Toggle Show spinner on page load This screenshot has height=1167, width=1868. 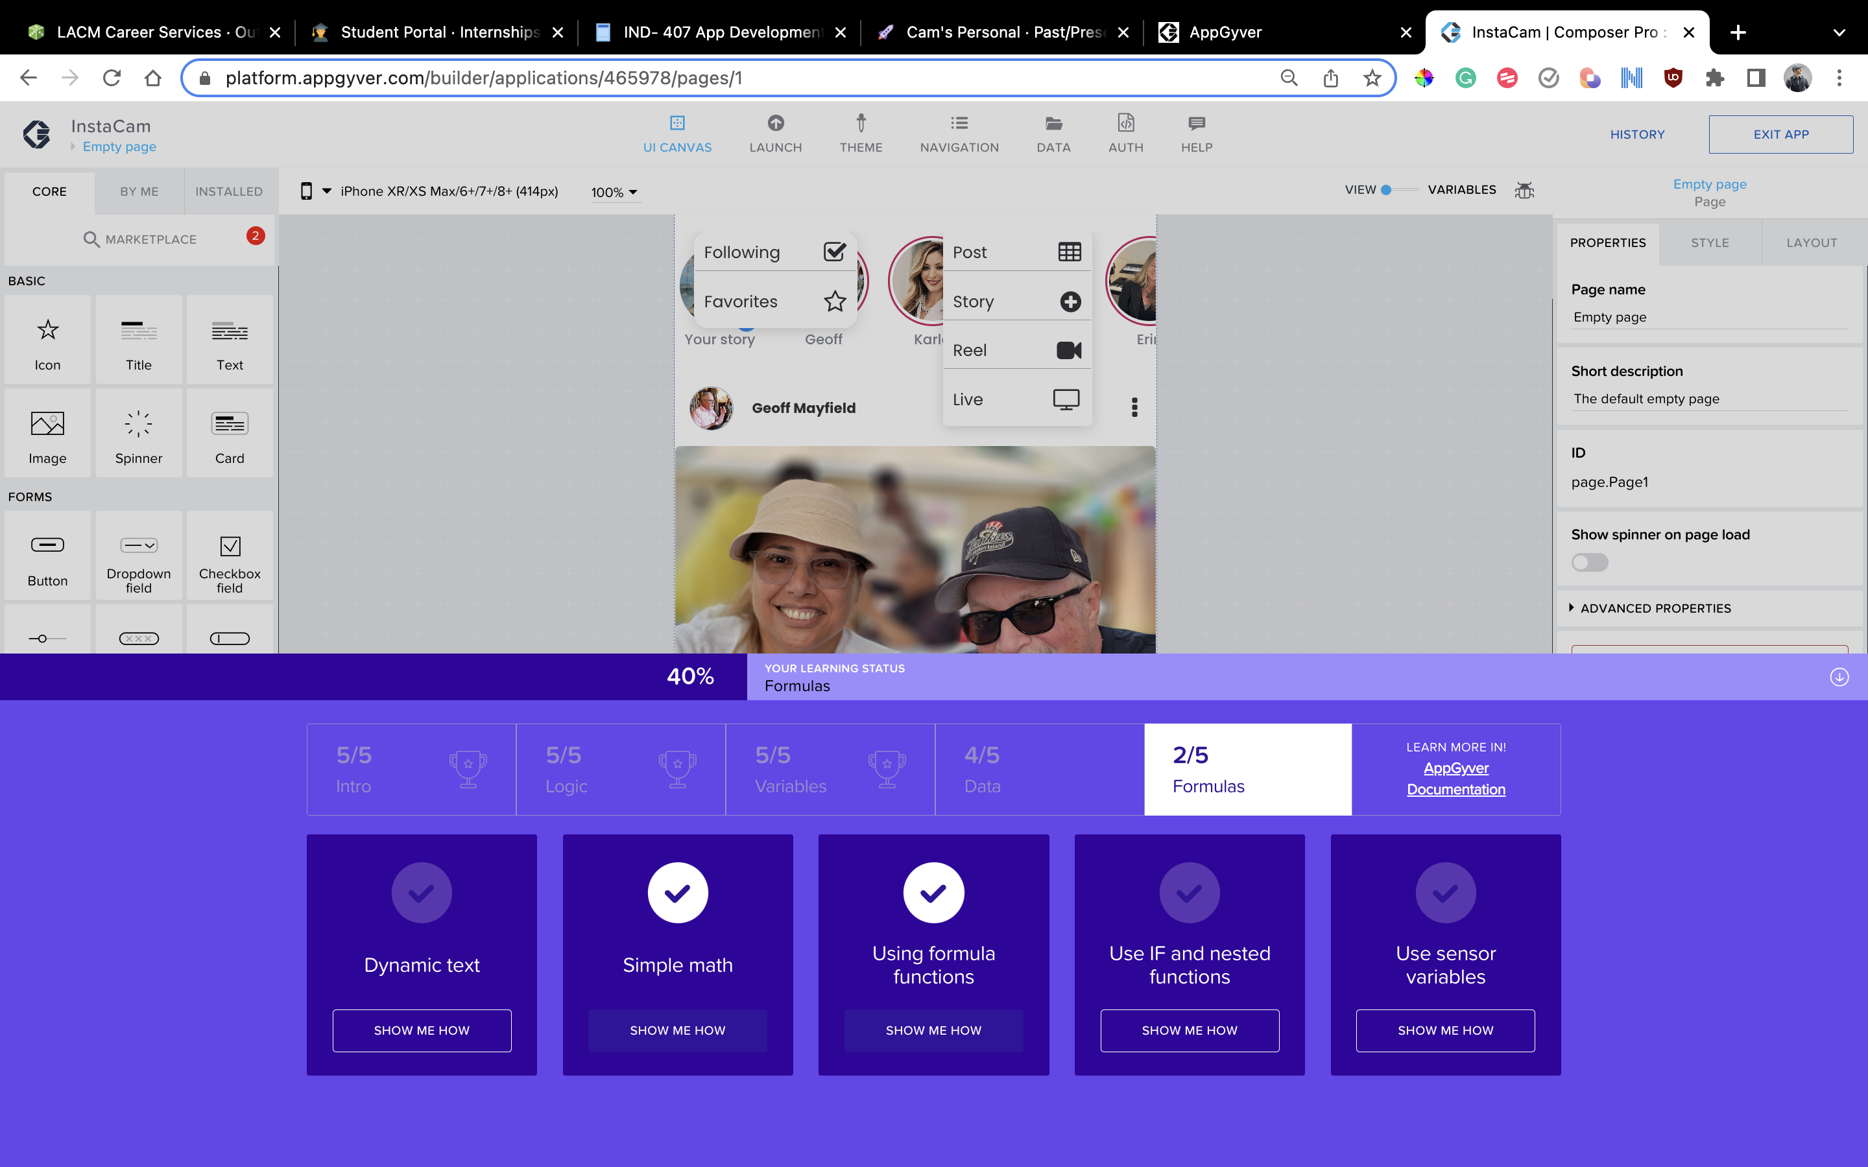(x=1589, y=563)
